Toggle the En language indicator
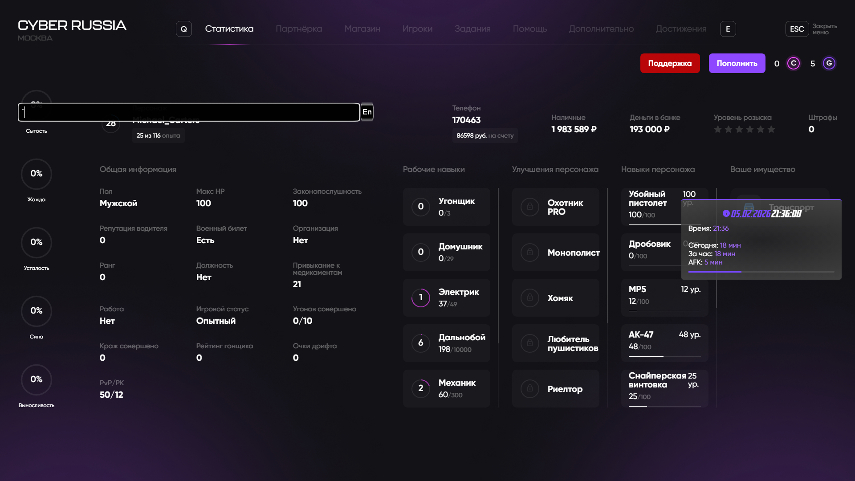Image resolution: width=855 pixels, height=481 pixels. pyautogui.click(x=367, y=112)
